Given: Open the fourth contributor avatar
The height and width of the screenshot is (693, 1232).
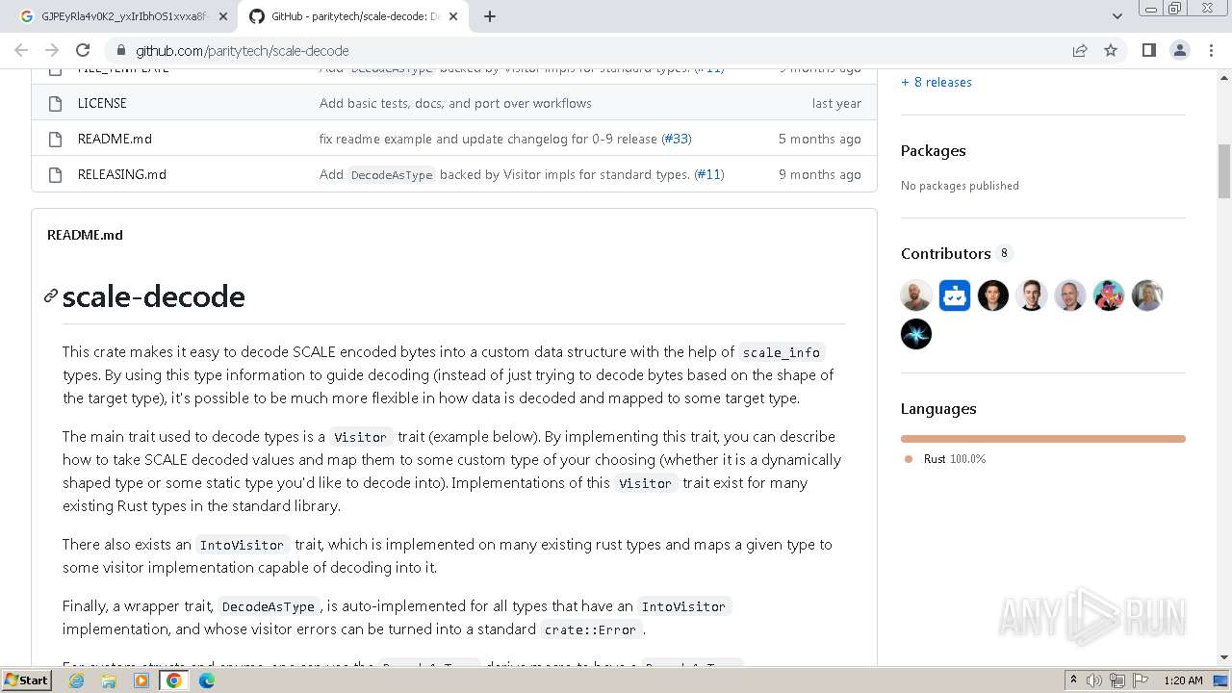Looking at the screenshot, I should click(x=1032, y=295).
